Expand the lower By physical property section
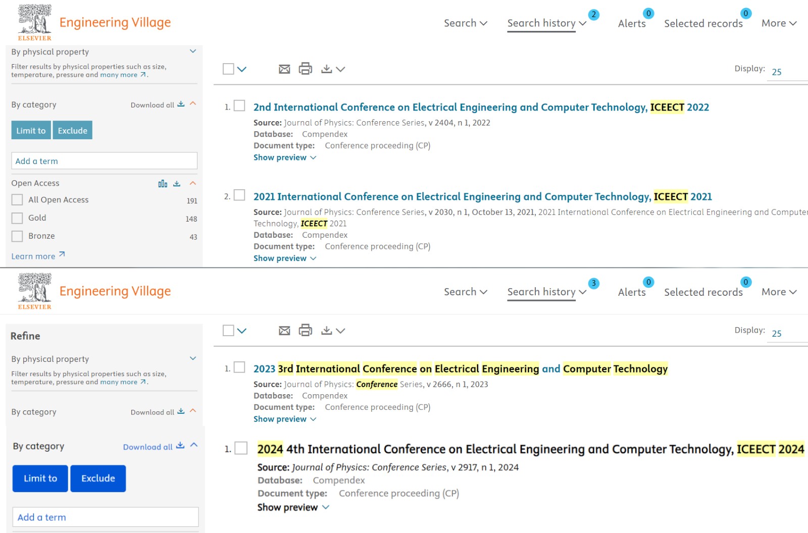Image resolution: width=808 pixels, height=533 pixels. tap(193, 358)
